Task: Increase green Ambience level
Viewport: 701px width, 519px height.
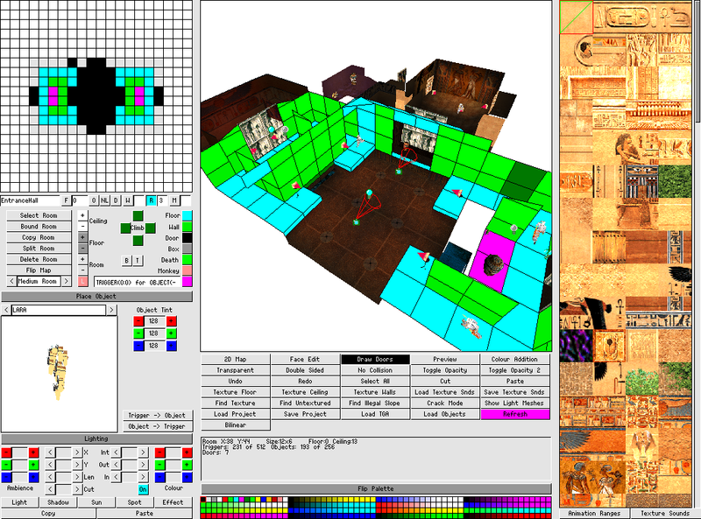Action: (x=33, y=465)
